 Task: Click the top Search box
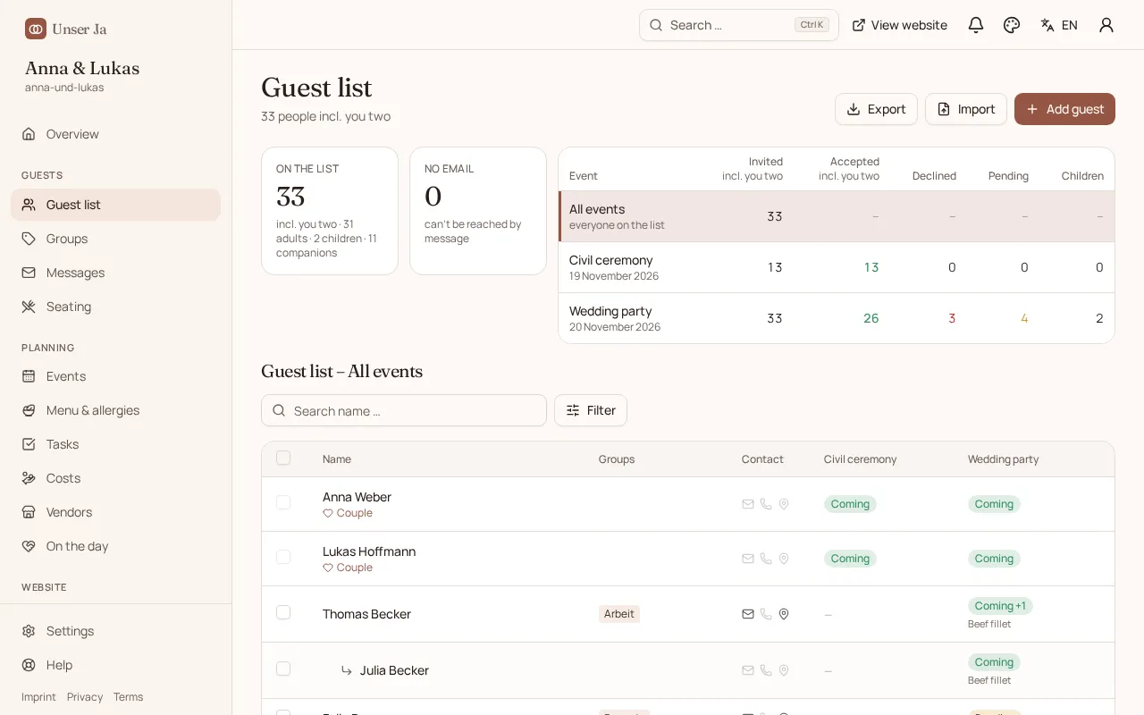[739, 25]
